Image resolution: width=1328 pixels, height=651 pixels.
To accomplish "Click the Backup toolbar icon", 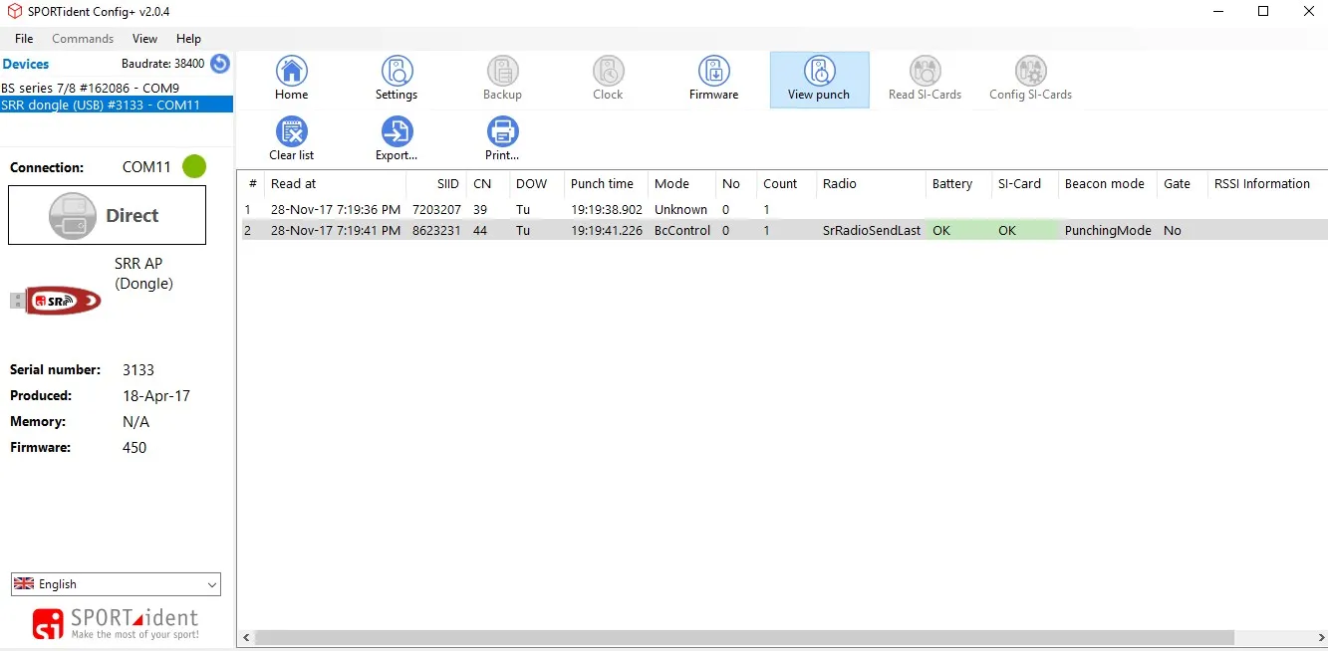I will [x=502, y=79].
